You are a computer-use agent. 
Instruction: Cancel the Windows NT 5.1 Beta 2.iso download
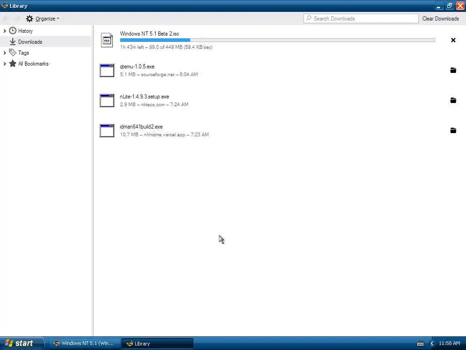point(453,40)
